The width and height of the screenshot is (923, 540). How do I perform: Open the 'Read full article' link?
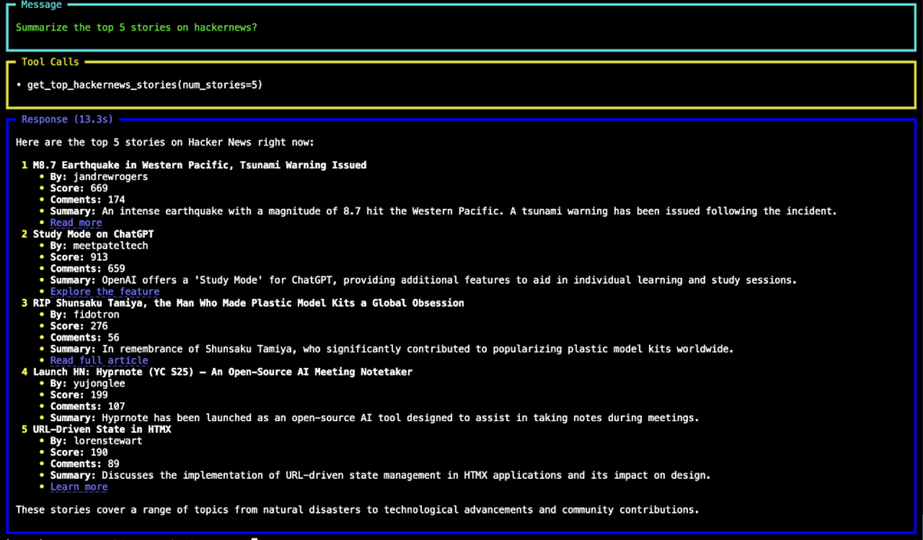tap(99, 360)
